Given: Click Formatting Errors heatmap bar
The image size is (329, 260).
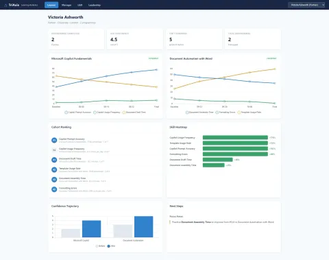Looking at the screenshot, I should 235,154.
